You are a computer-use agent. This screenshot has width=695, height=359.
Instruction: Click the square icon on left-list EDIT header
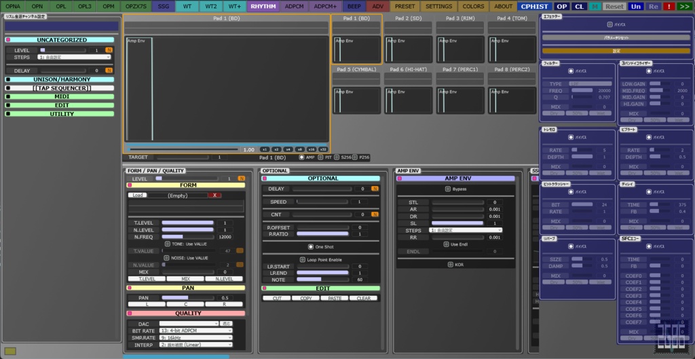click(8, 105)
